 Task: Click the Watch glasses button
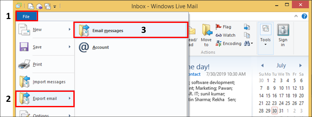[226, 35]
